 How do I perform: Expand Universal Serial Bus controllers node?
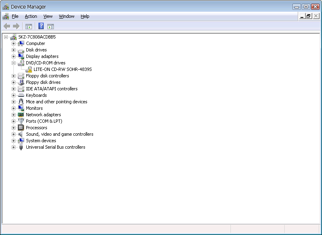[x=13, y=147]
